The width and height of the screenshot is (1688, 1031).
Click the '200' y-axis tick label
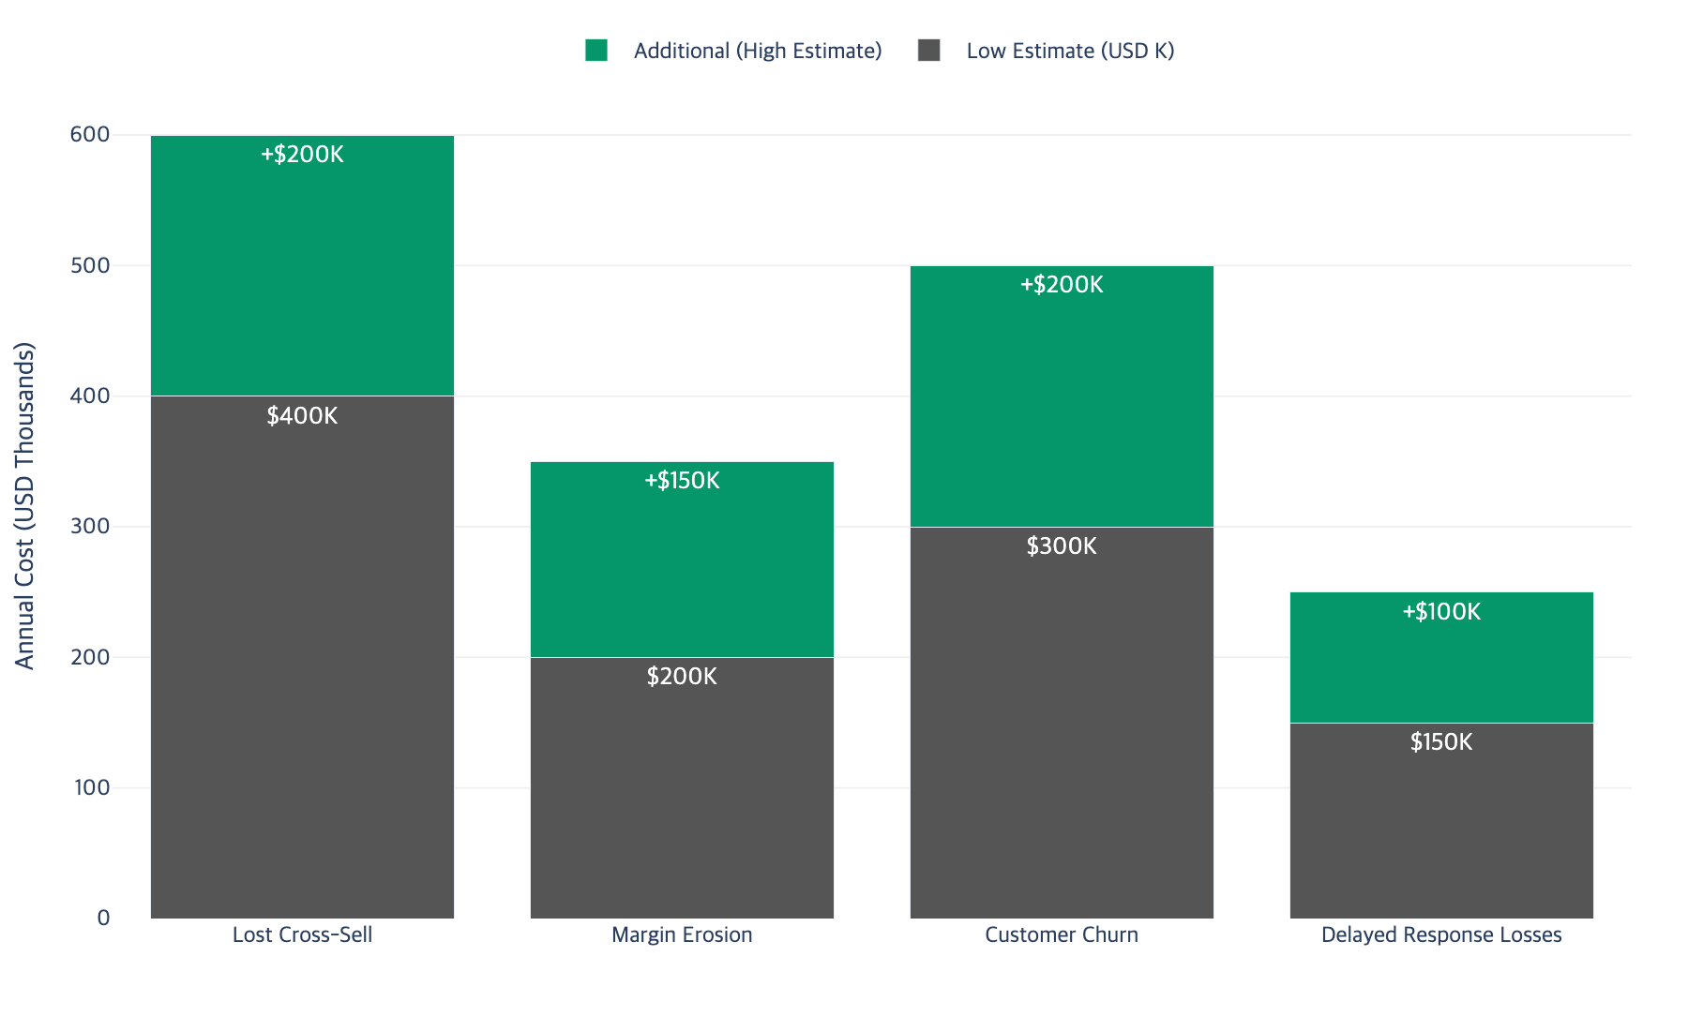pyautogui.click(x=90, y=657)
